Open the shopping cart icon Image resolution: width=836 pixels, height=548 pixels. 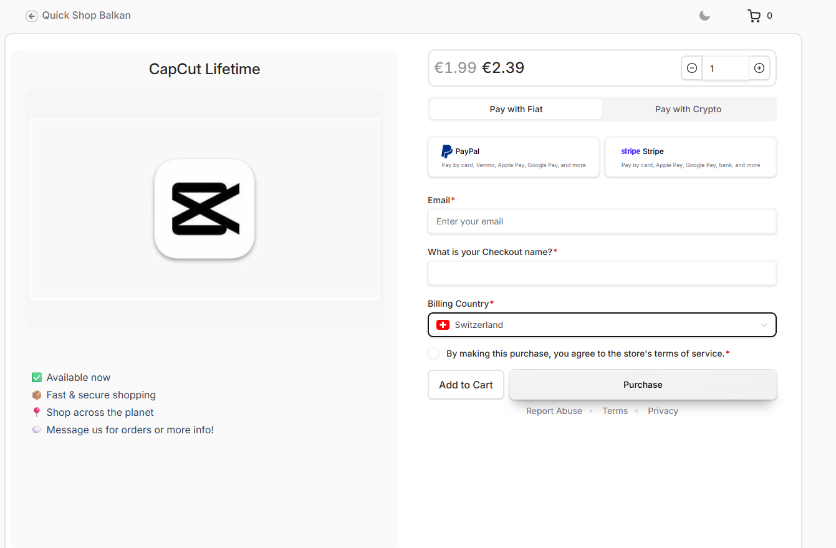click(754, 16)
